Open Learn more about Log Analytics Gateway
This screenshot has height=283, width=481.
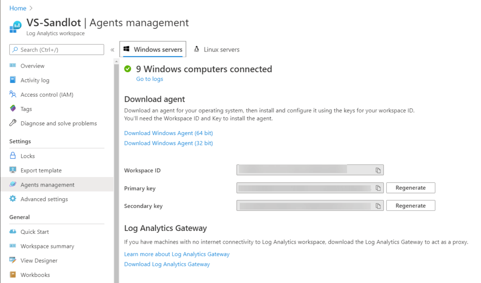click(x=177, y=254)
